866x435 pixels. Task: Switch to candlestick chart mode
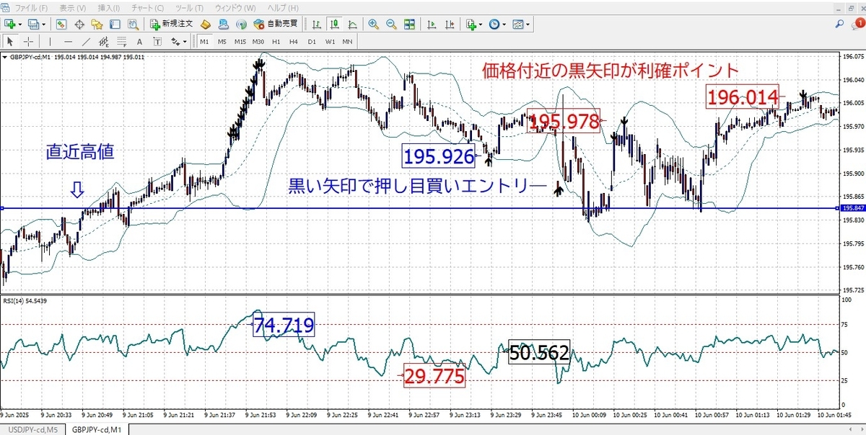point(334,24)
